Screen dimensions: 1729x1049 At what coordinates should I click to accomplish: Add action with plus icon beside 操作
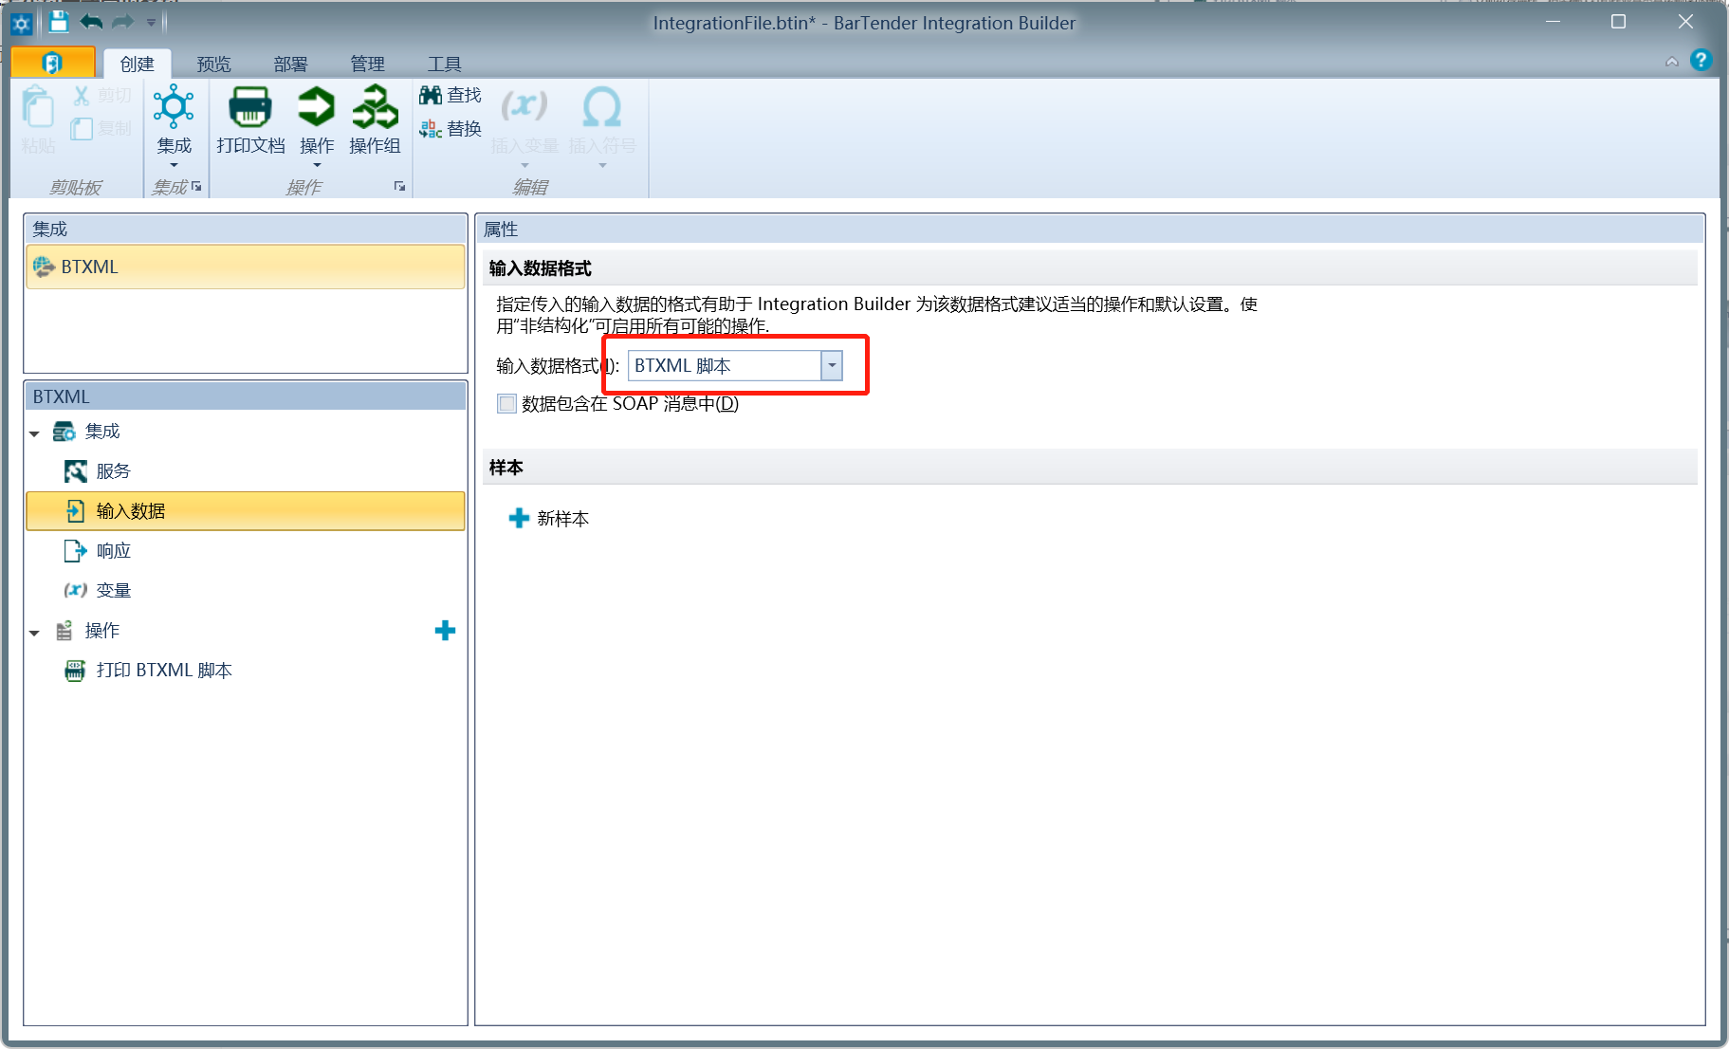[445, 631]
